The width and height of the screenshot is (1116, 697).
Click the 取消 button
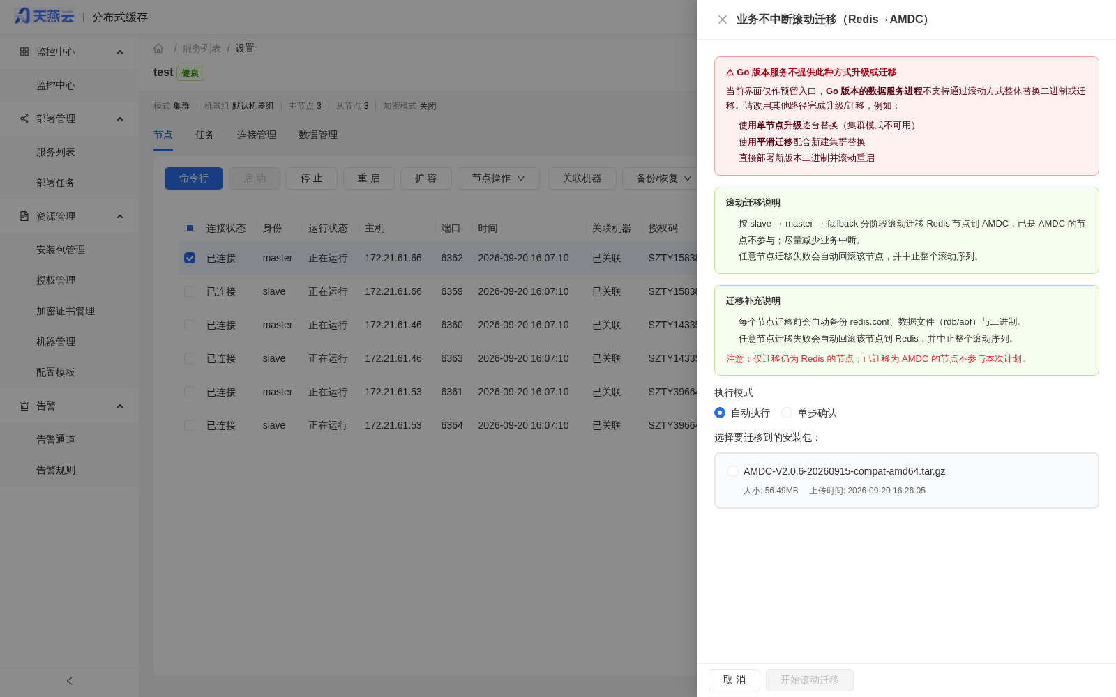734,680
